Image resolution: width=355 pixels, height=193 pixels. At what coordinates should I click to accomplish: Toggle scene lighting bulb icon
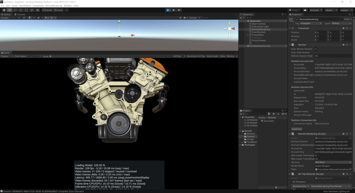tap(29, 18)
